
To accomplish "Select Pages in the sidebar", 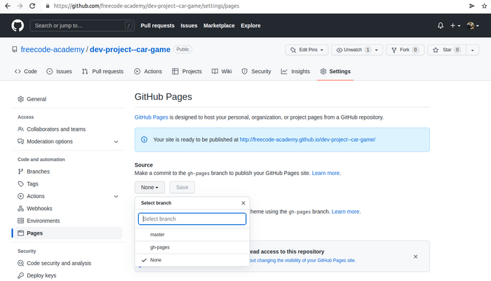I will pos(68,233).
